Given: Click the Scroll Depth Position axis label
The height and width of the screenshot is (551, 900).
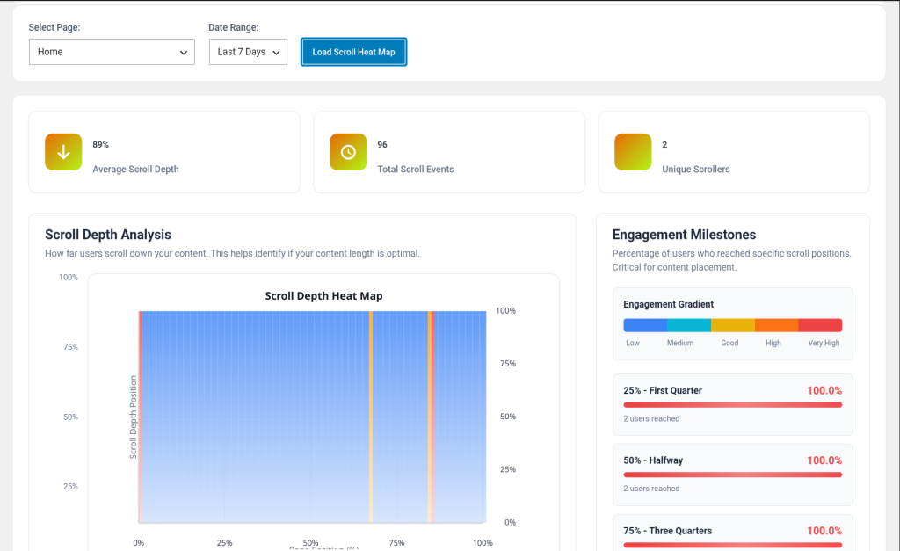Looking at the screenshot, I should [134, 417].
